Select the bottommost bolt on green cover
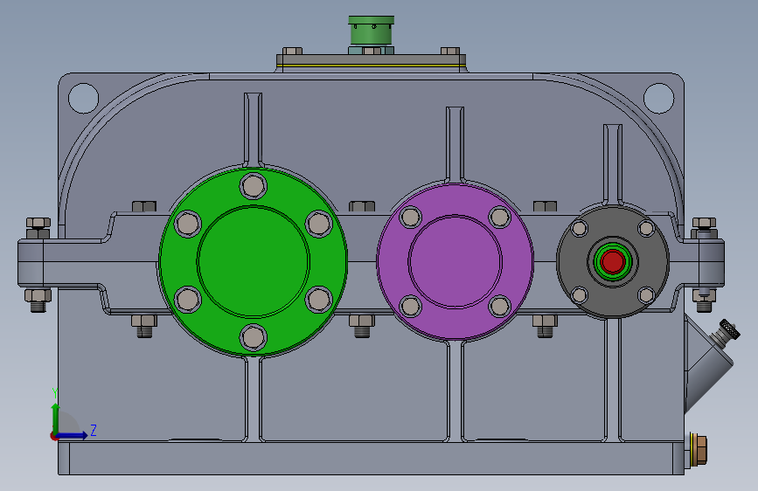This screenshot has width=758, height=491. pyautogui.click(x=254, y=337)
